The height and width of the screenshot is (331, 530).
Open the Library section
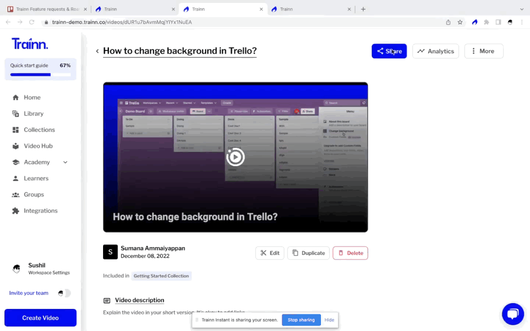click(33, 113)
